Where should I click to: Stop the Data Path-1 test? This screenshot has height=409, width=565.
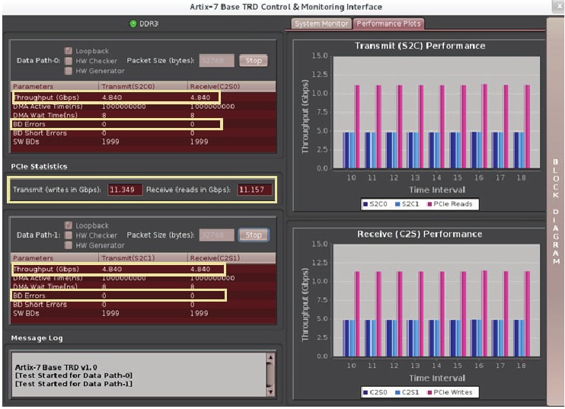pos(254,235)
